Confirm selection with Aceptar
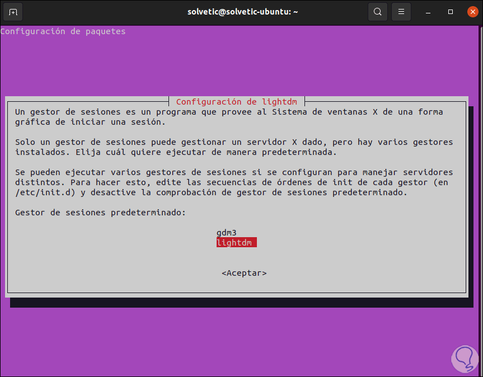The width and height of the screenshot is (483, 377). pos(243,273)
